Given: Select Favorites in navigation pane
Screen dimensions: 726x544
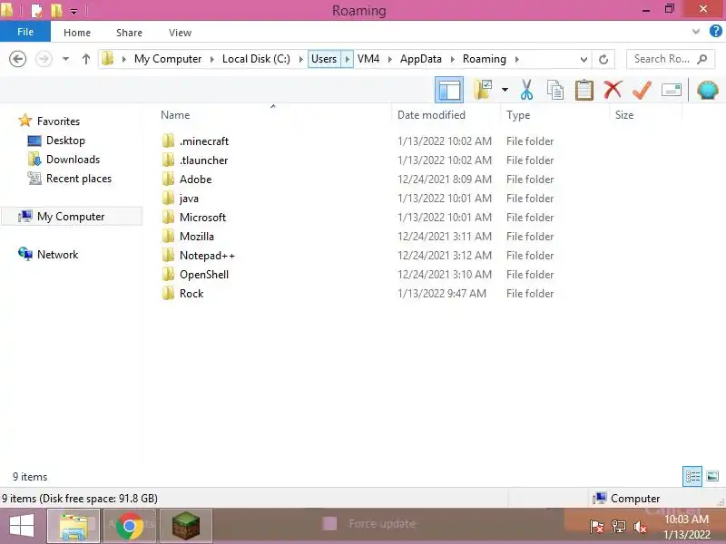Looking at the screenshot, I should point(58,121).
